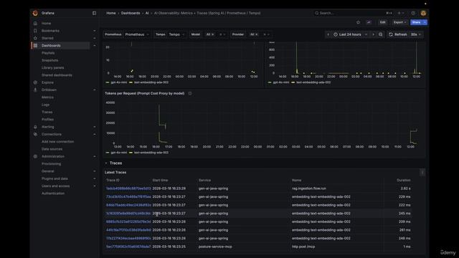
Task: Sort traces by Duration column header
Action: 403,181
